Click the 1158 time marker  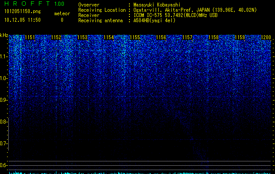click(x=214, y=37)
